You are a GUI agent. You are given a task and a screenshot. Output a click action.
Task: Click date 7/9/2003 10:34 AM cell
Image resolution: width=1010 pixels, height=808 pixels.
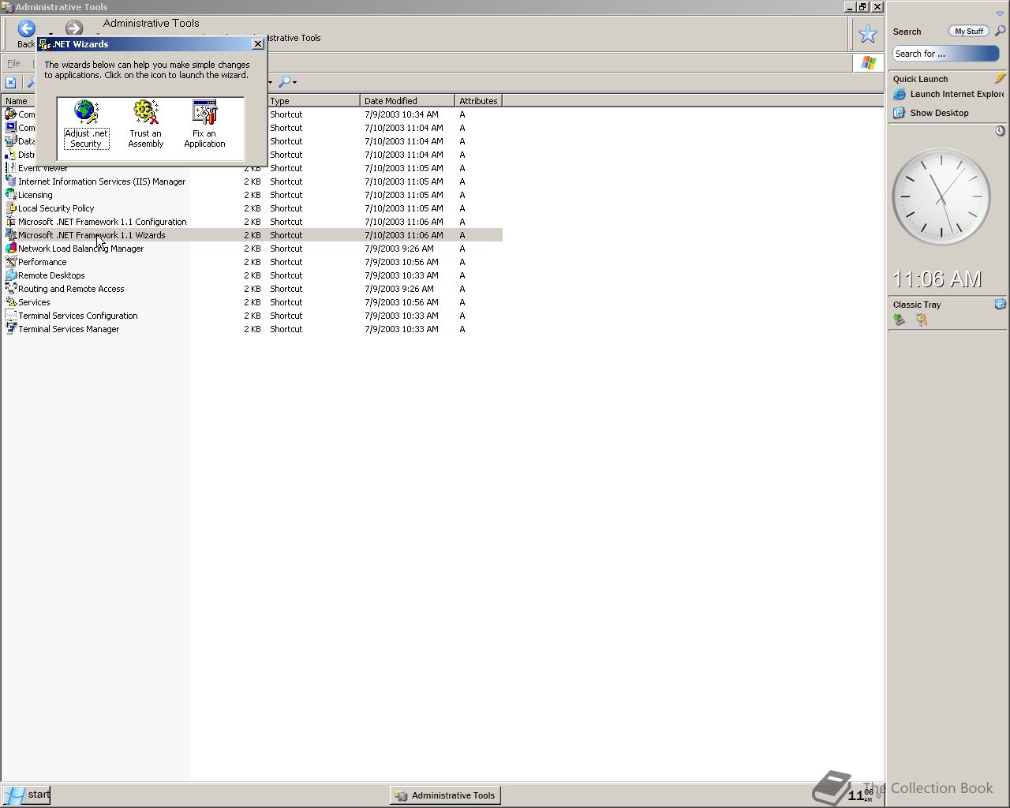[402, 114]
